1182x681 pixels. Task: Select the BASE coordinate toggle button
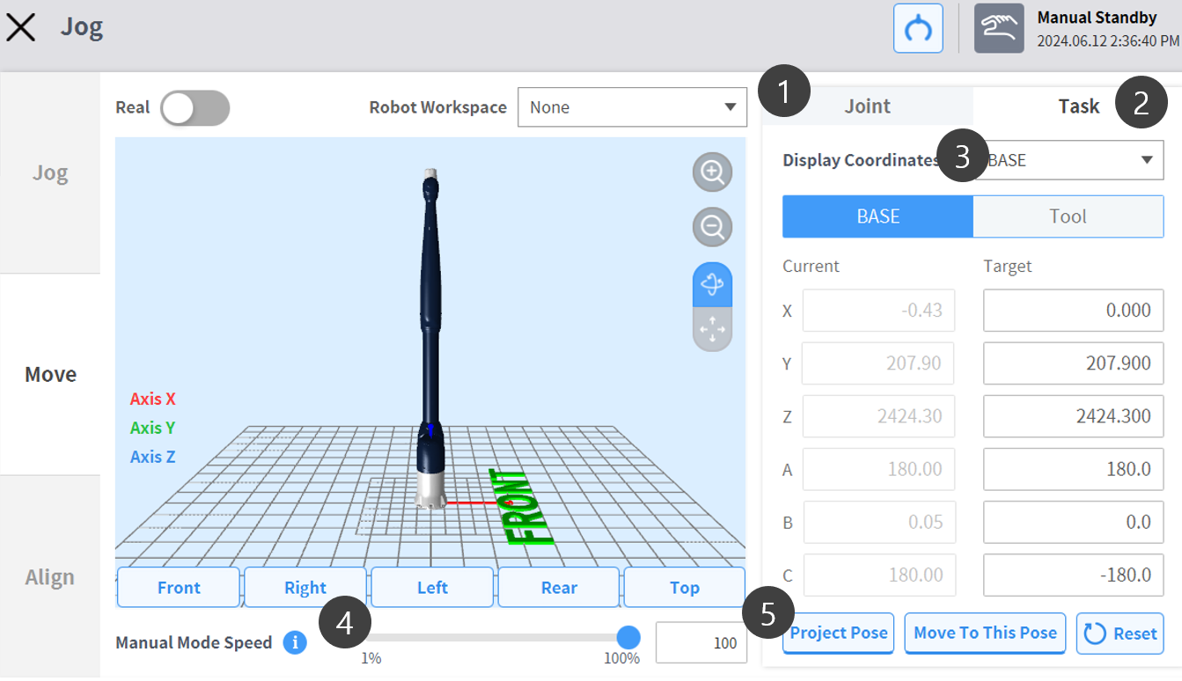click(877, 216)
